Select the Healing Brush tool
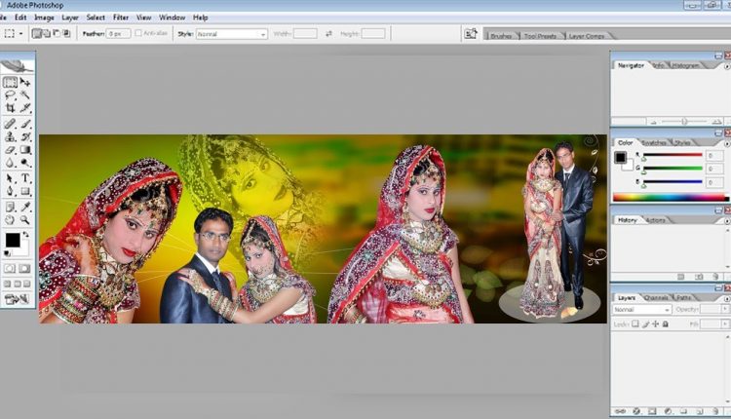 point(11,124)
